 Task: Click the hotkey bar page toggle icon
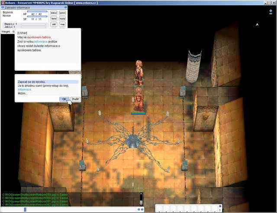pos(220,206)
